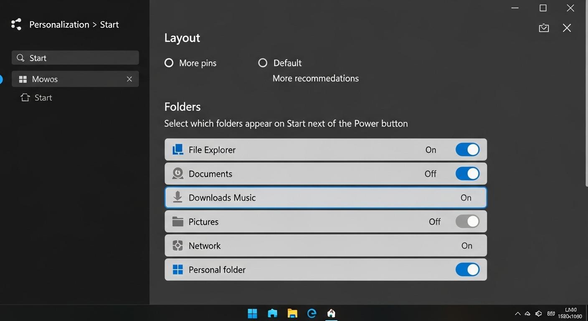Open Personalization from the breadcrumb
The width and height of the screenshot is (588, 321).
point(59,24)
